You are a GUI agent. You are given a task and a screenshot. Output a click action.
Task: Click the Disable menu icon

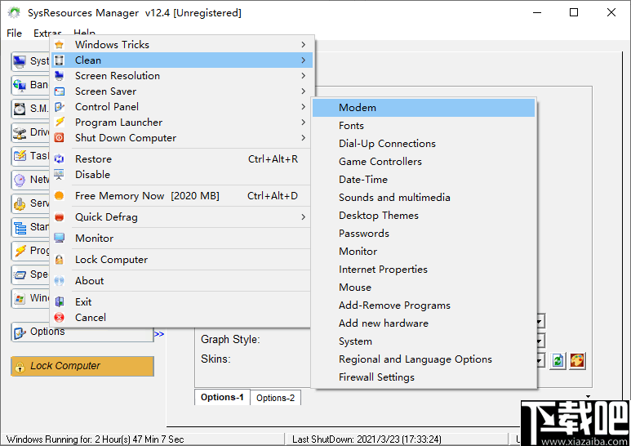[59, 175]
